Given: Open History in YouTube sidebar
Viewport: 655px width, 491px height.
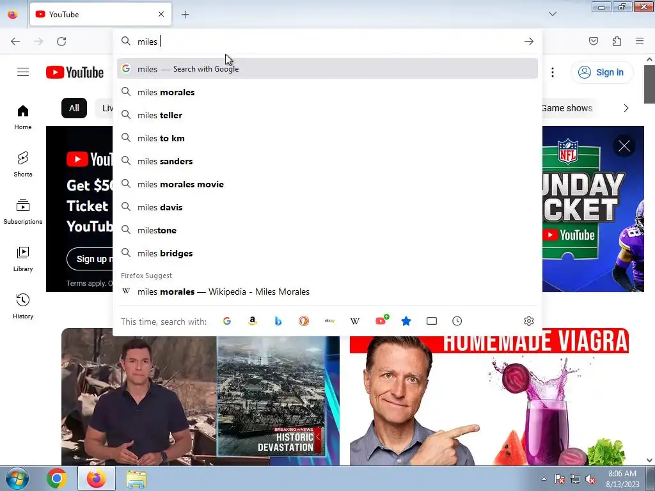Looking at the screenshot, I should tap(23, 306).
